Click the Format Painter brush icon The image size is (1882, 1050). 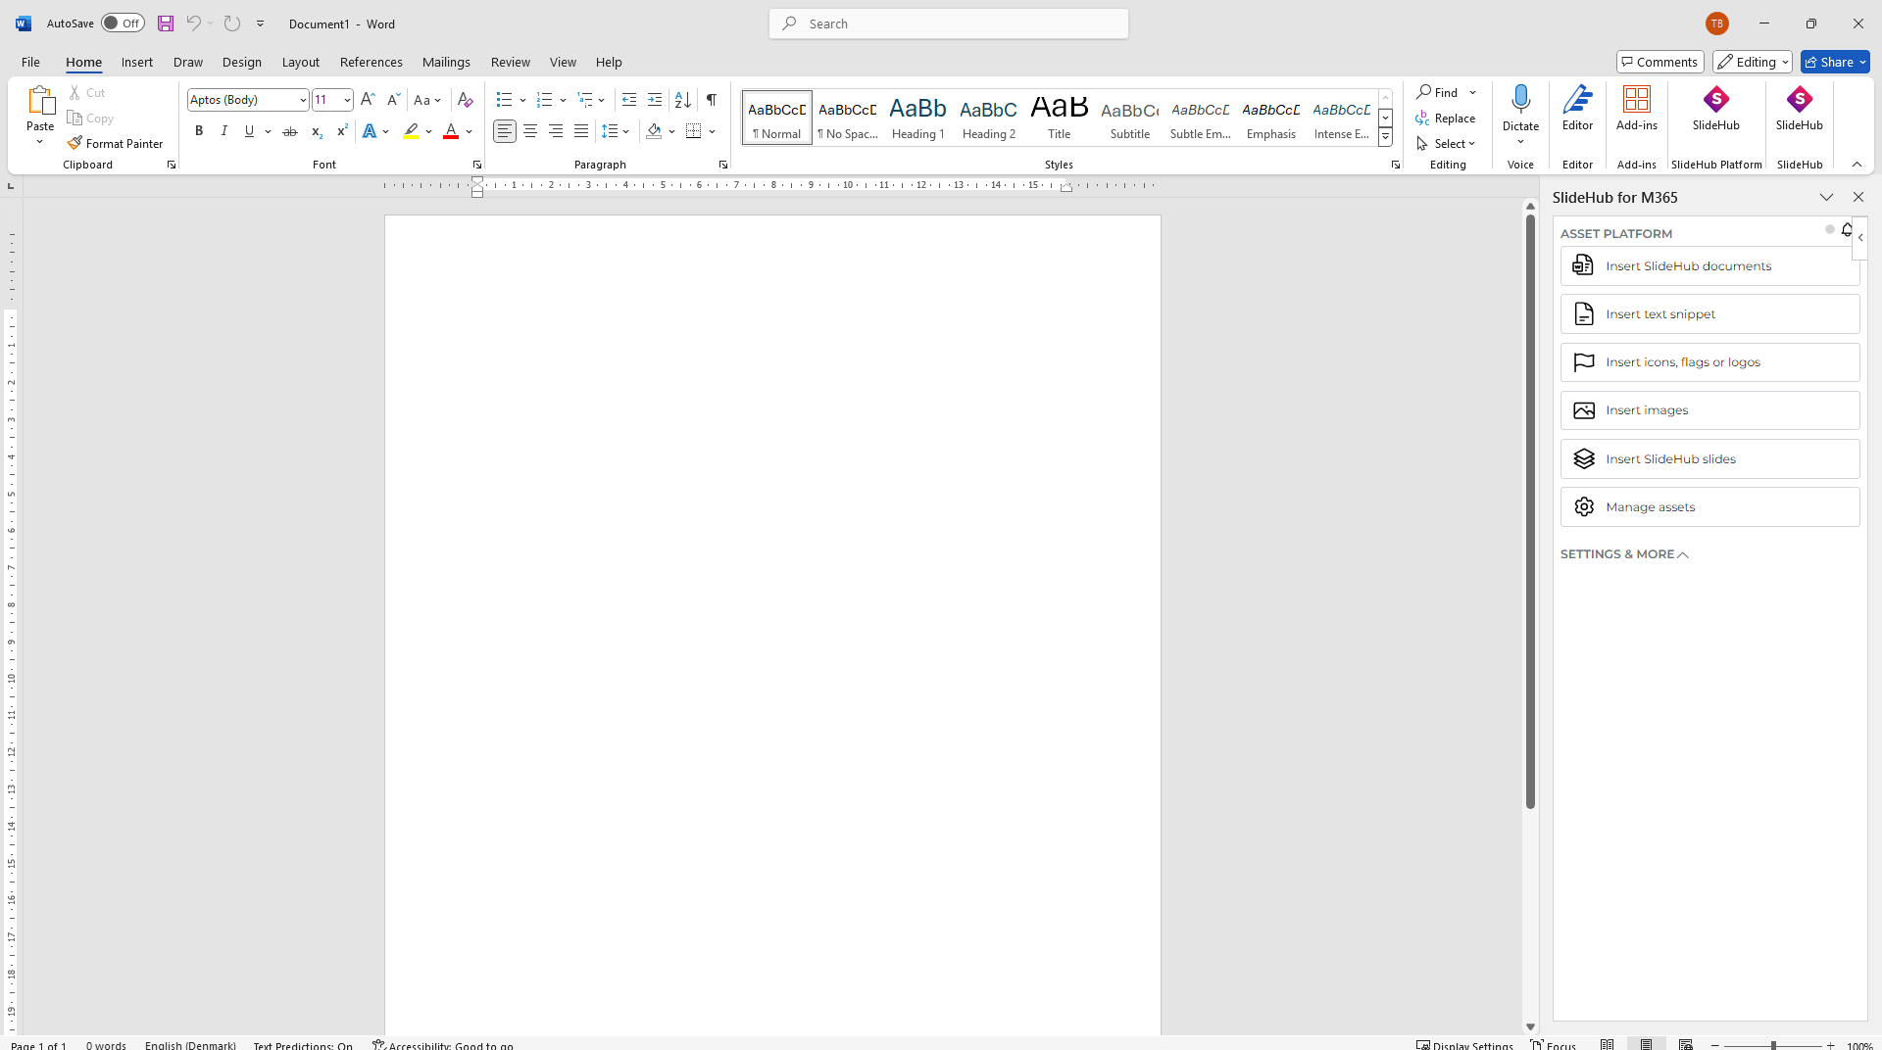click(74, 143)
